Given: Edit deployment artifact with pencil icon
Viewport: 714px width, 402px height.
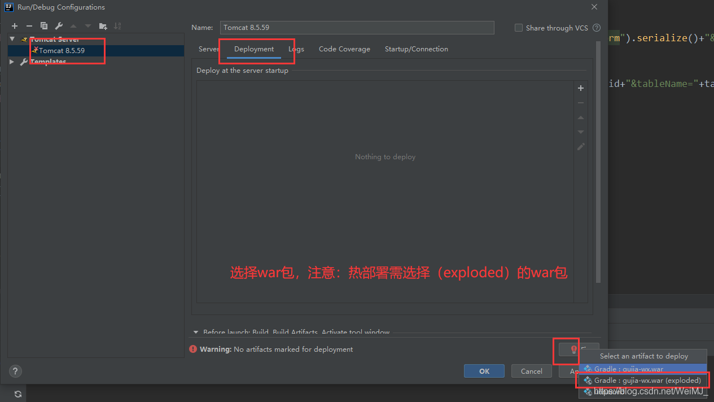Looking at the screenshot, I should (581, 147).
